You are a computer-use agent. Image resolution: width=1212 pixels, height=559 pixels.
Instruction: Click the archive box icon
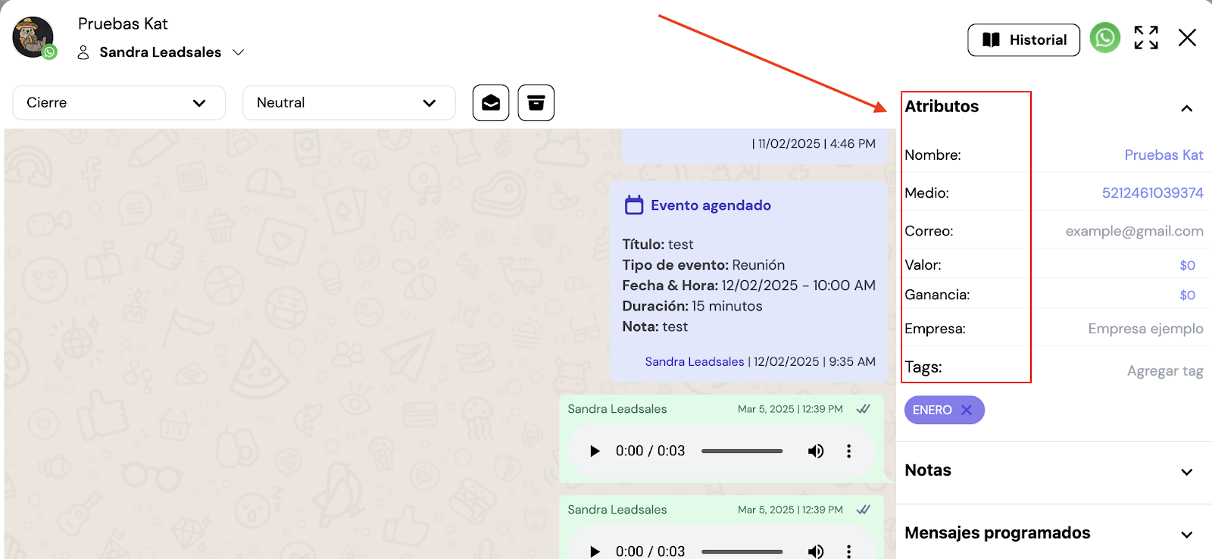(x=536, y=103)
